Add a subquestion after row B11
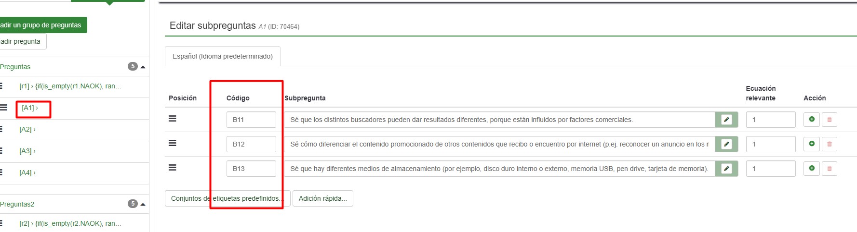The image size is (857, 232). [x=812, y=119]
